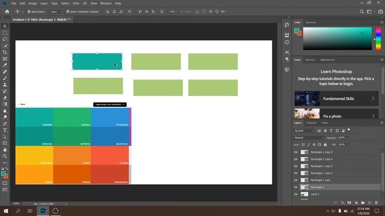Select the Gradient tool
This screenshot has width=385, height=216.
(5, 104)
